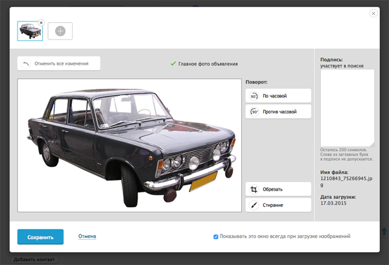Select the erase brush tool (Стирание)
Screen dimensions: 389x265
point(279,205)
